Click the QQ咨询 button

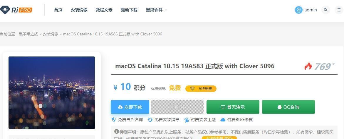coord(288,107)
